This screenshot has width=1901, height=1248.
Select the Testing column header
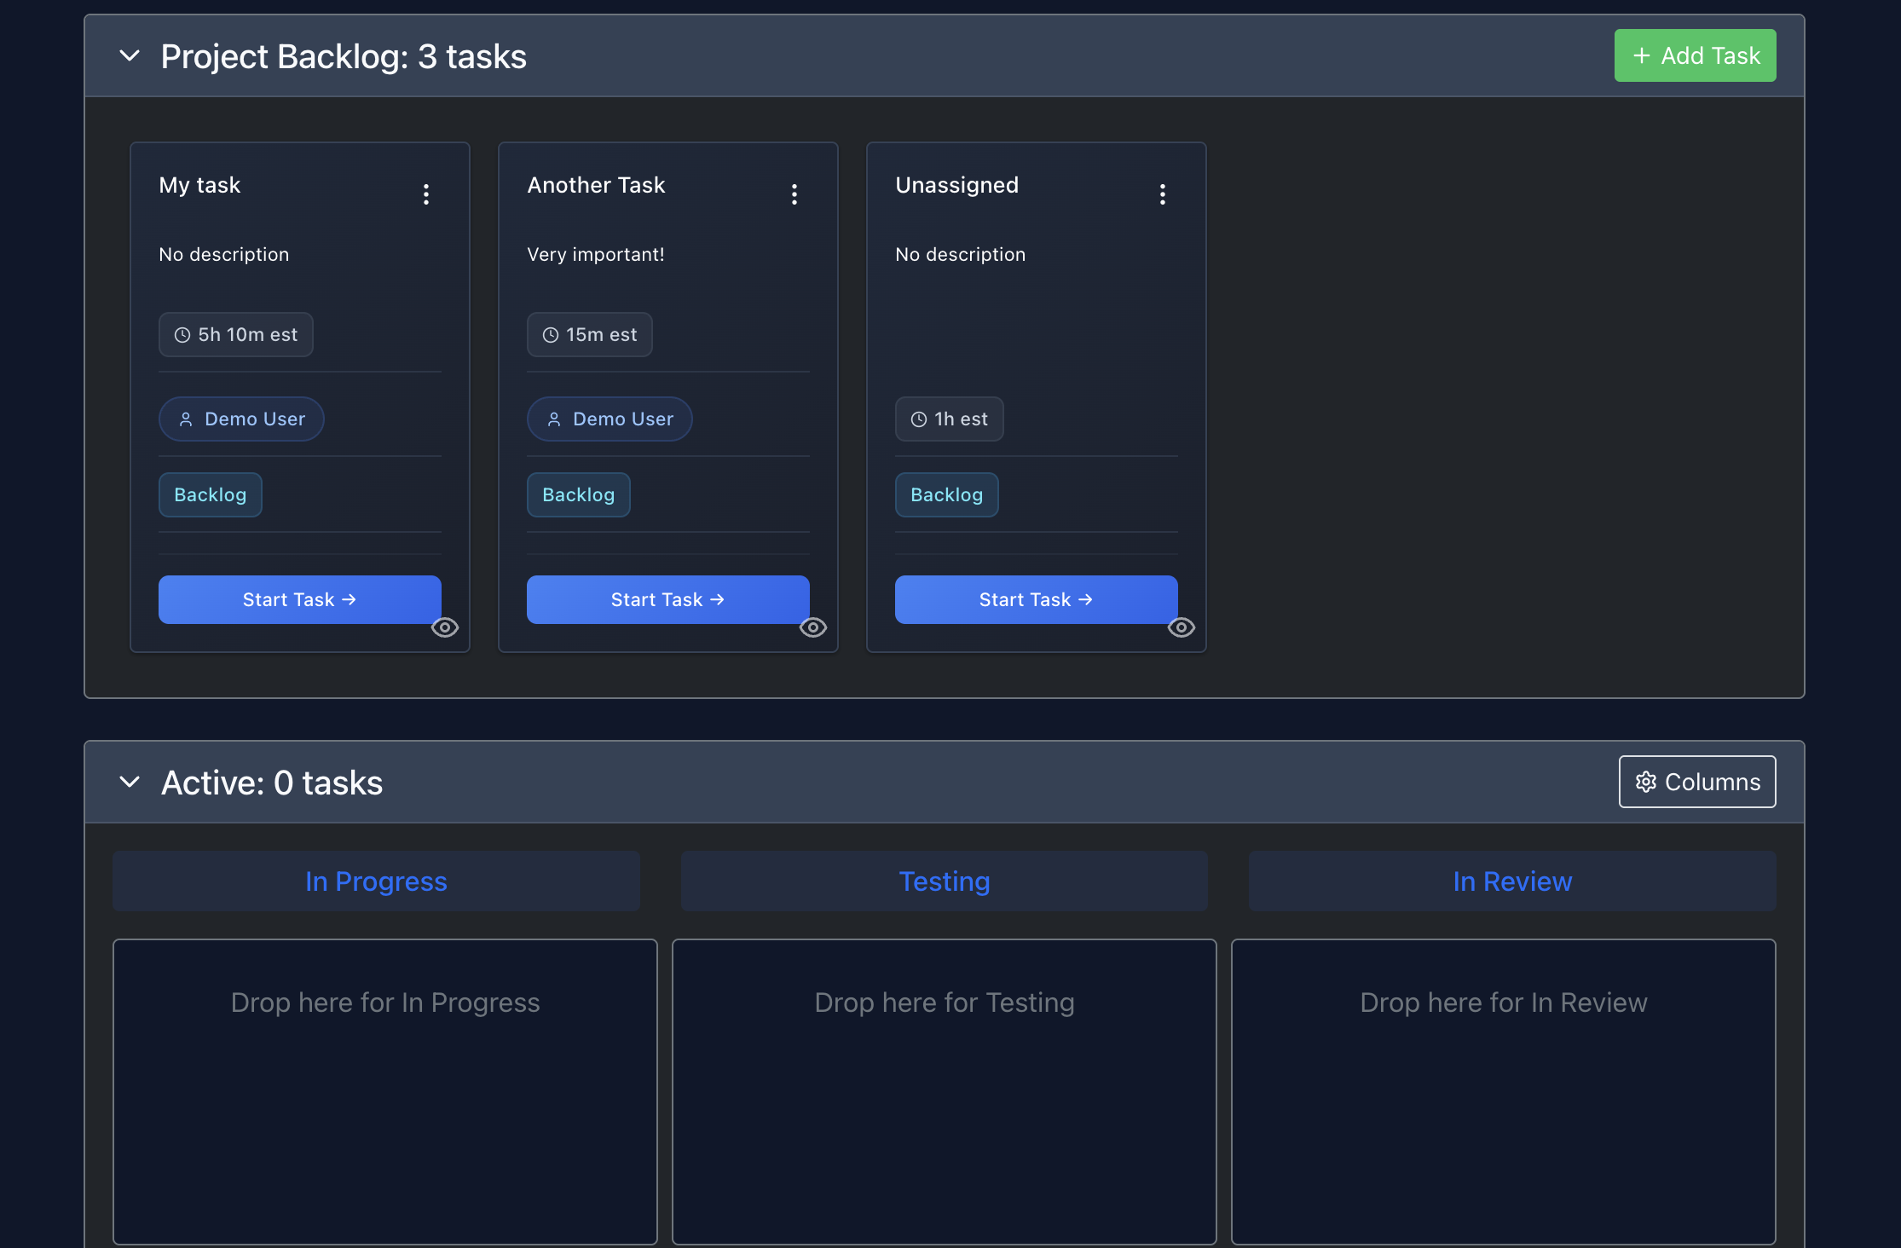pos(944,881)
